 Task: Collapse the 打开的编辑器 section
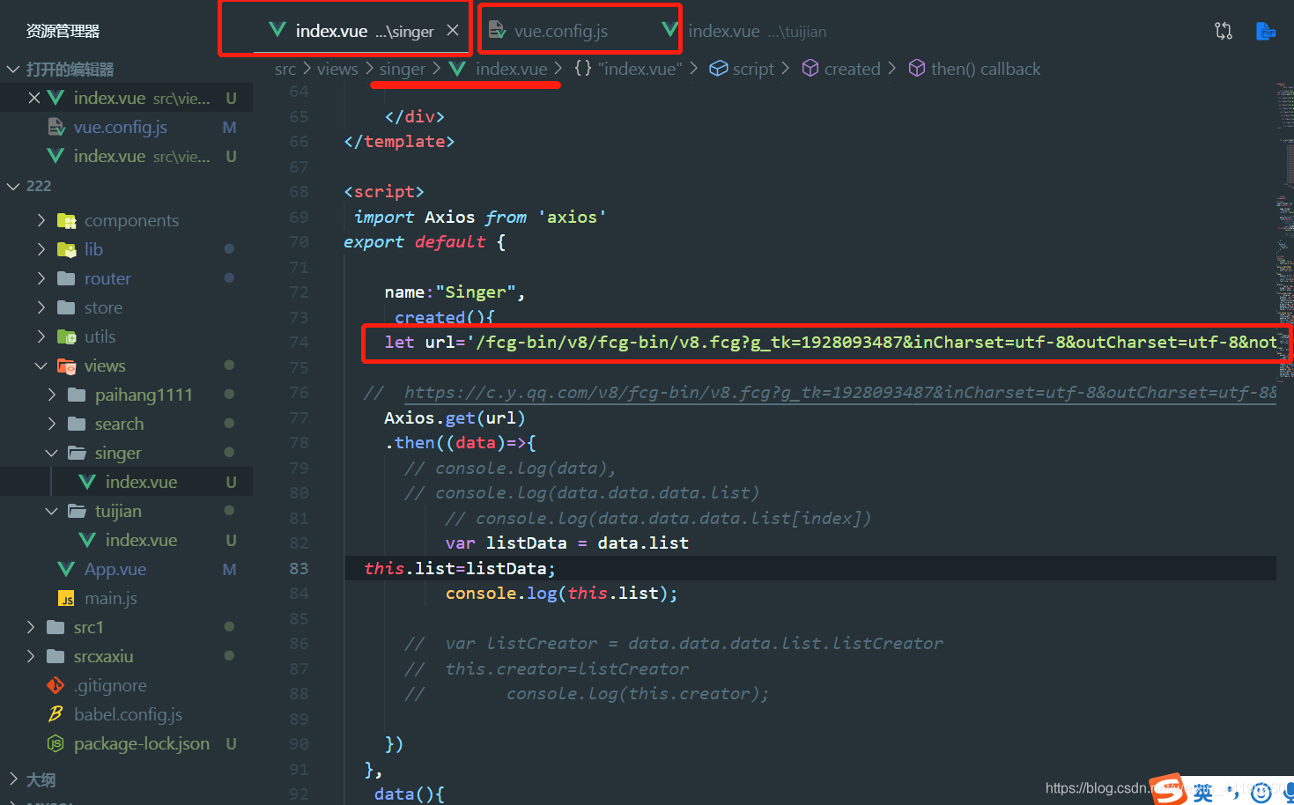coord(13,69)
